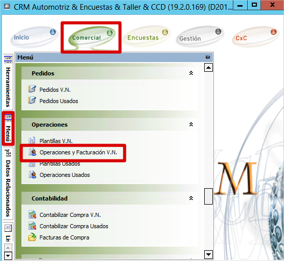
Task: Click the menu scrollbar up arrow
Action: (x=208, y=68)
